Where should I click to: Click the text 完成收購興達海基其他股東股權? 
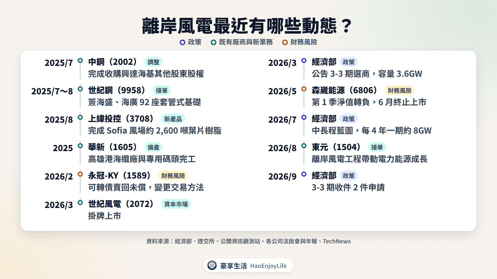(x=146, y=74)
